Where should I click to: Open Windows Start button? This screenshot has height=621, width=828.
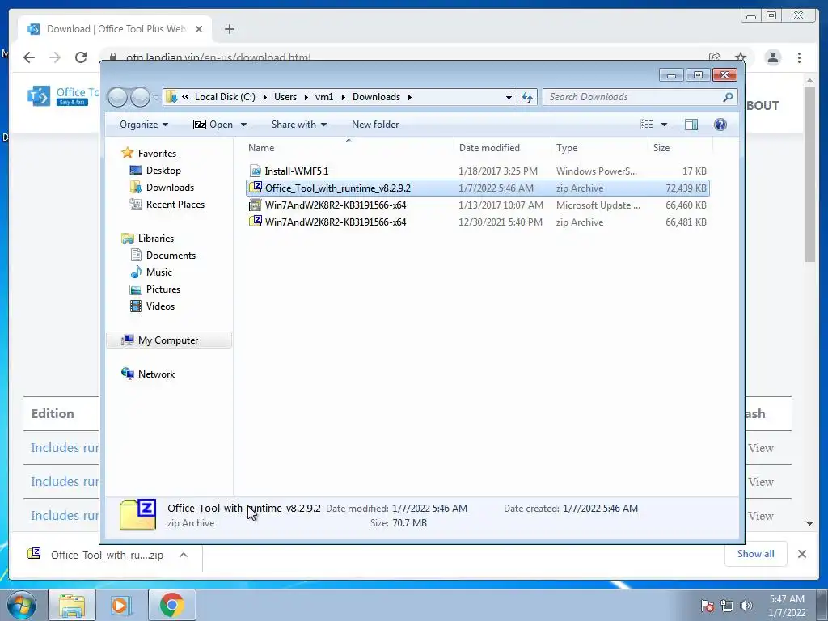click(22, 605)
